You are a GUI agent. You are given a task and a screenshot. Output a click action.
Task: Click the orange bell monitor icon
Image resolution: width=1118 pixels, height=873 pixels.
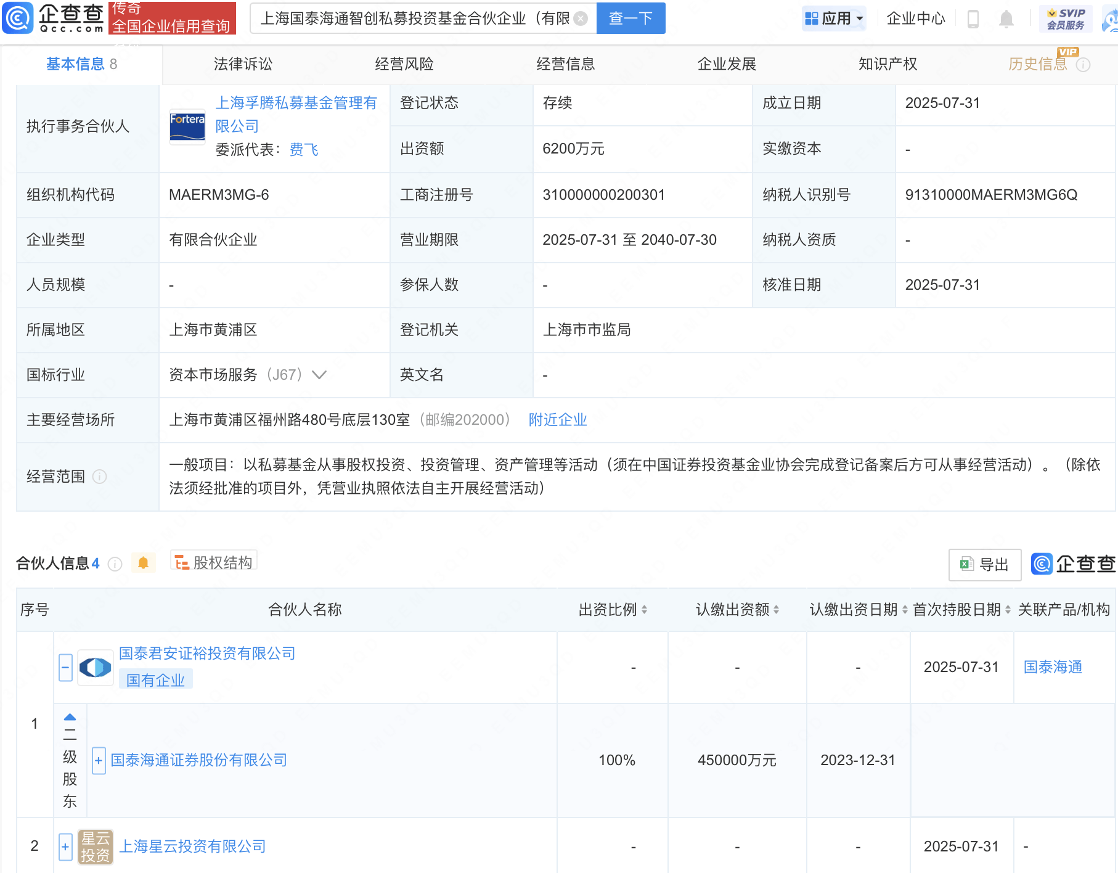pyautogui.click(x=143, y=562)
